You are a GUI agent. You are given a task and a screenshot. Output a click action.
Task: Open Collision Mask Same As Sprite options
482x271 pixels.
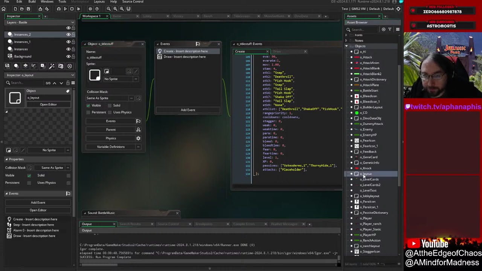point(131,98)
